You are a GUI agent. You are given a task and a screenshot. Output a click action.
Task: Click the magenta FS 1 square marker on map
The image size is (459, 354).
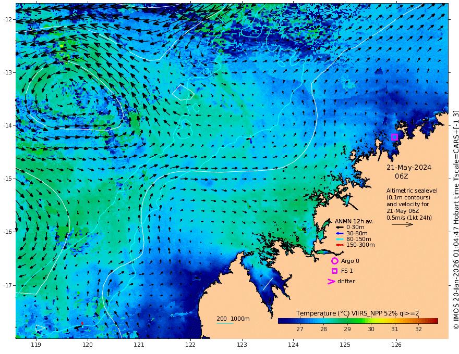(x=394, y=137)
